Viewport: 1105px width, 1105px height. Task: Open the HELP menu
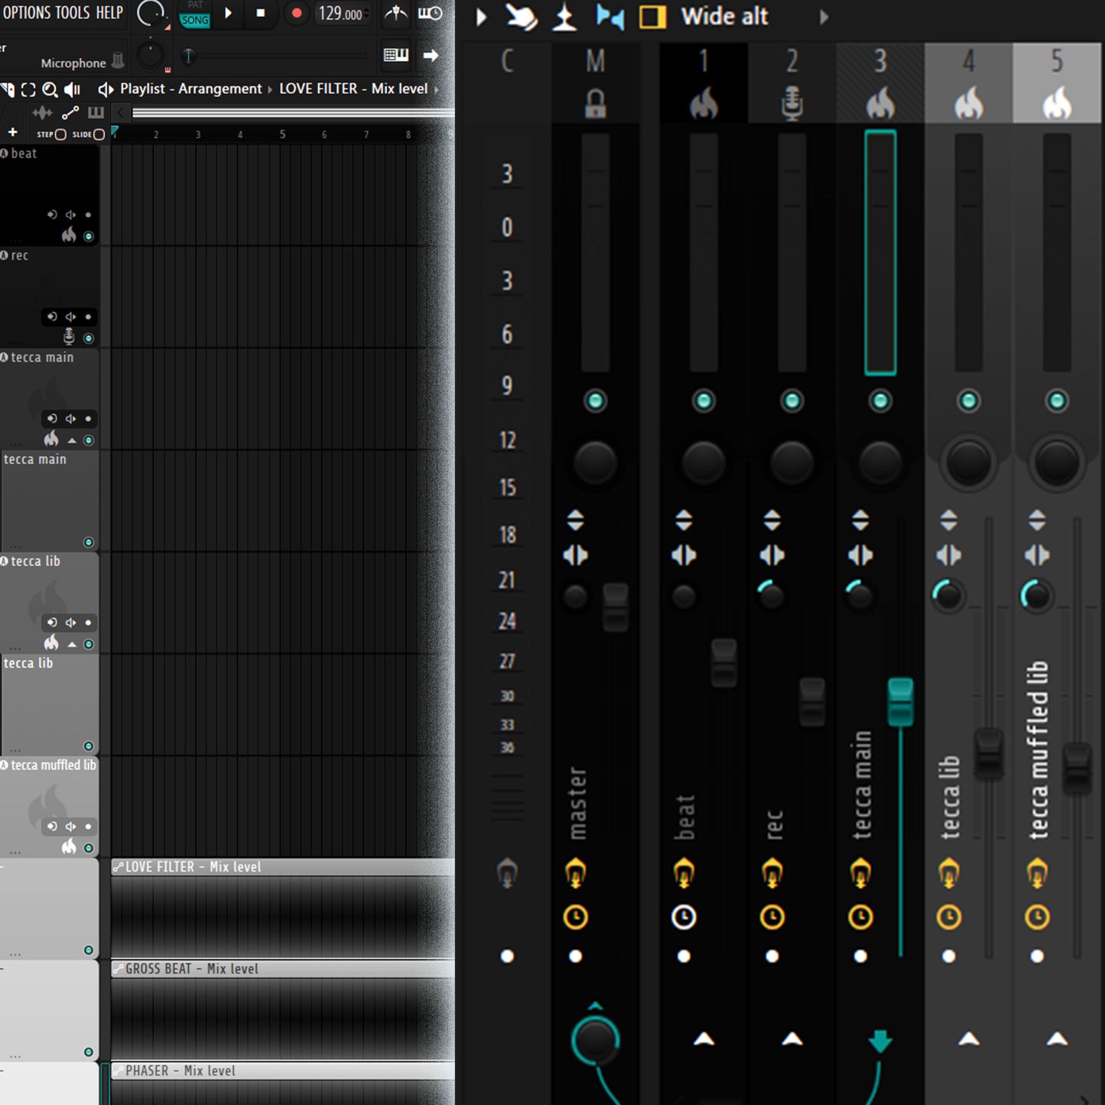[x=109, y=12]
